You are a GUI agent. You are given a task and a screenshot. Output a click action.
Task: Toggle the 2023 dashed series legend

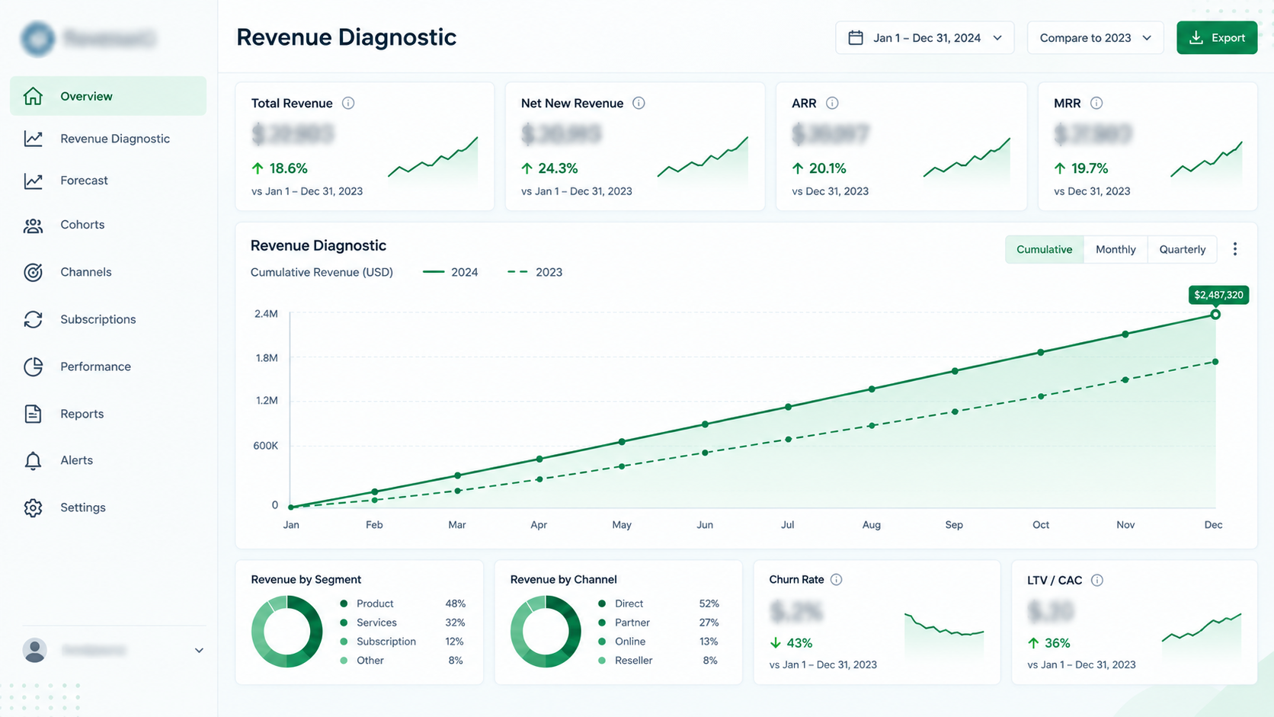pos(535,272)
